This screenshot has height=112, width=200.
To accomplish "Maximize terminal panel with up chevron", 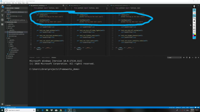I will coord(192,58).
